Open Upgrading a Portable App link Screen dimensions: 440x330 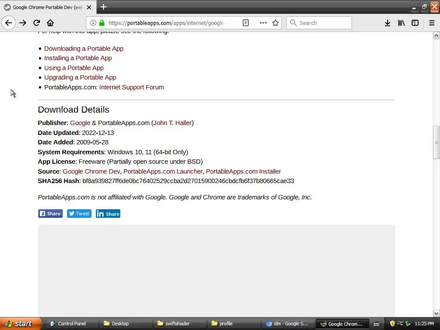point(80,77)
